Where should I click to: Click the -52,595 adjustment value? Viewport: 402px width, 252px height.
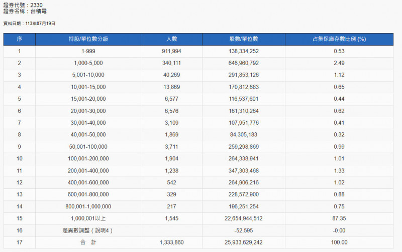pos(244,230)
